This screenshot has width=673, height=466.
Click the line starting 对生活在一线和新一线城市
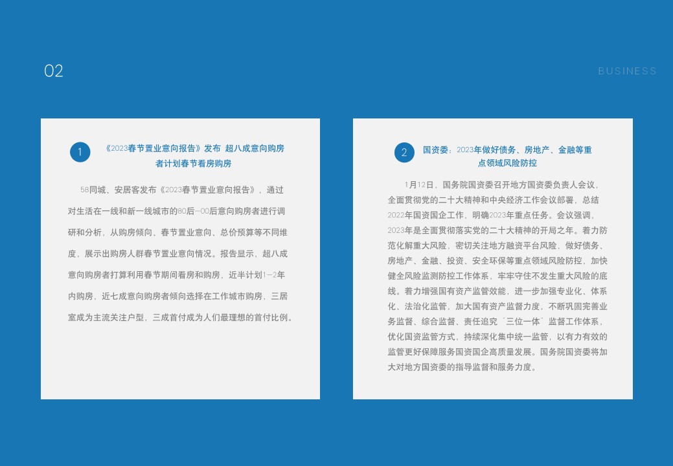177,211
